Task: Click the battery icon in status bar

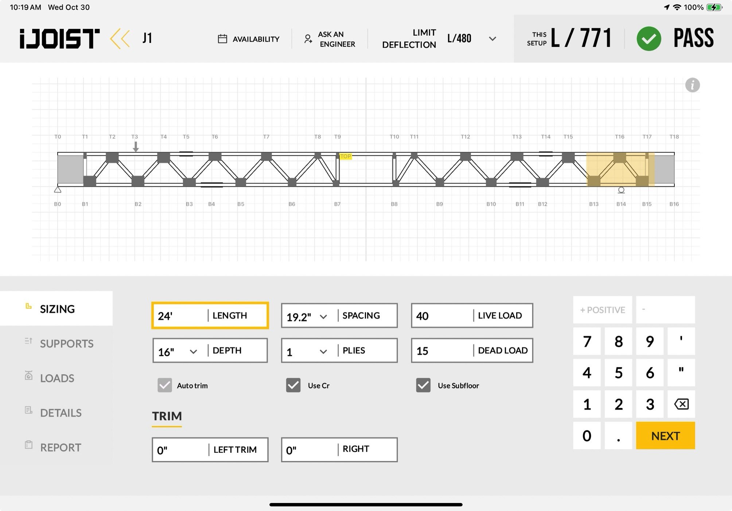Action: point(714,7)
